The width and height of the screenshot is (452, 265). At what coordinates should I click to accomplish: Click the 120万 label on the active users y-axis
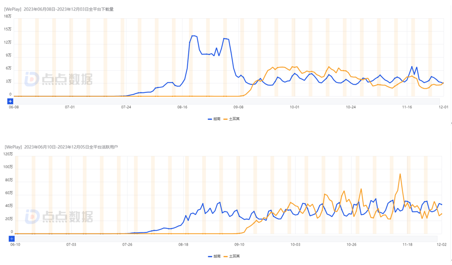8,154
